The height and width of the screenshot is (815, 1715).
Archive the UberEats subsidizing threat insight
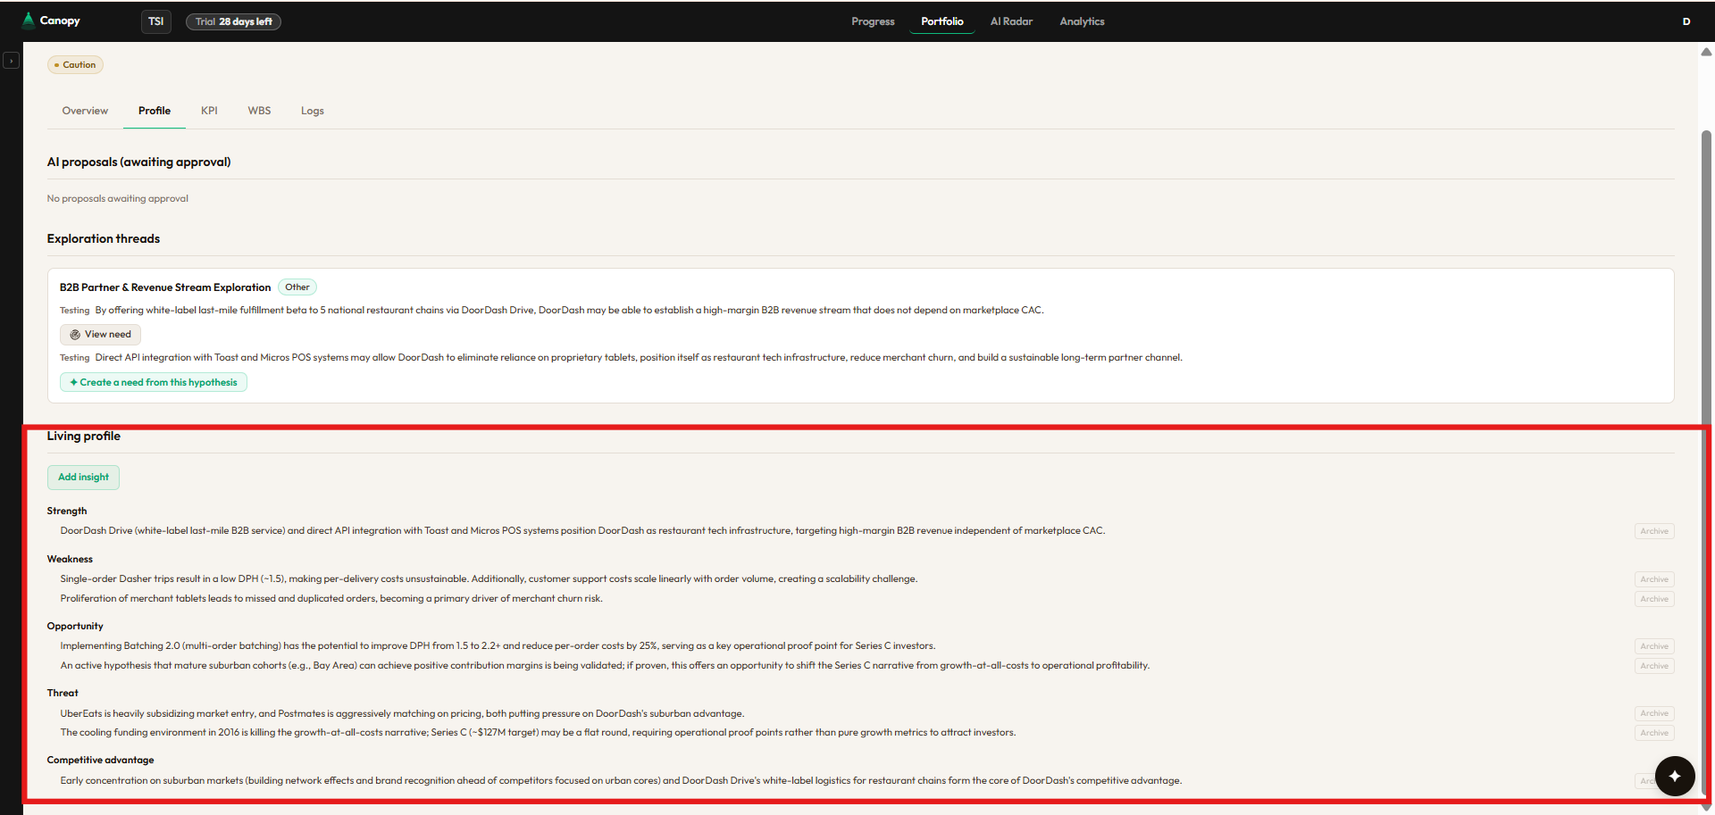coord(1654,713)
